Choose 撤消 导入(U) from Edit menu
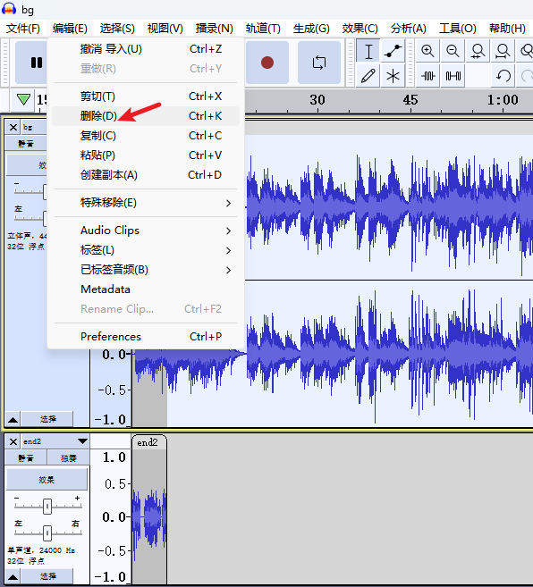This screenshot has width=533, height=587. coord(146,49)
